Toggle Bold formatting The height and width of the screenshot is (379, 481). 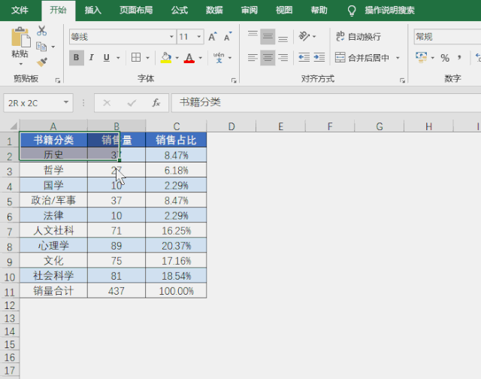(x=77, y=57)
